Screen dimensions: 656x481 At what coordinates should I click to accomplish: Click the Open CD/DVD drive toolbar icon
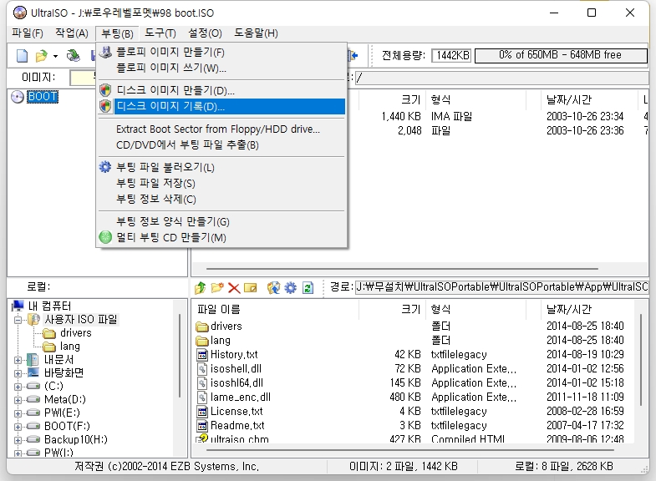74,56
